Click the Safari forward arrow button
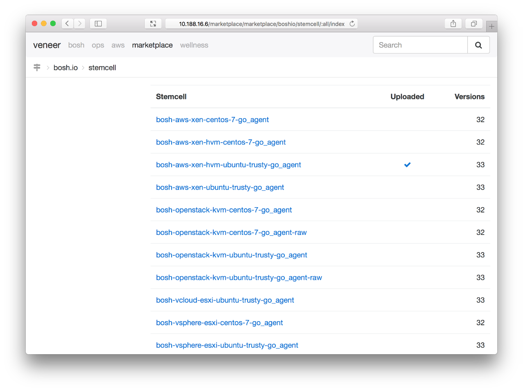 pyautogui.click(x=80, y=24)
